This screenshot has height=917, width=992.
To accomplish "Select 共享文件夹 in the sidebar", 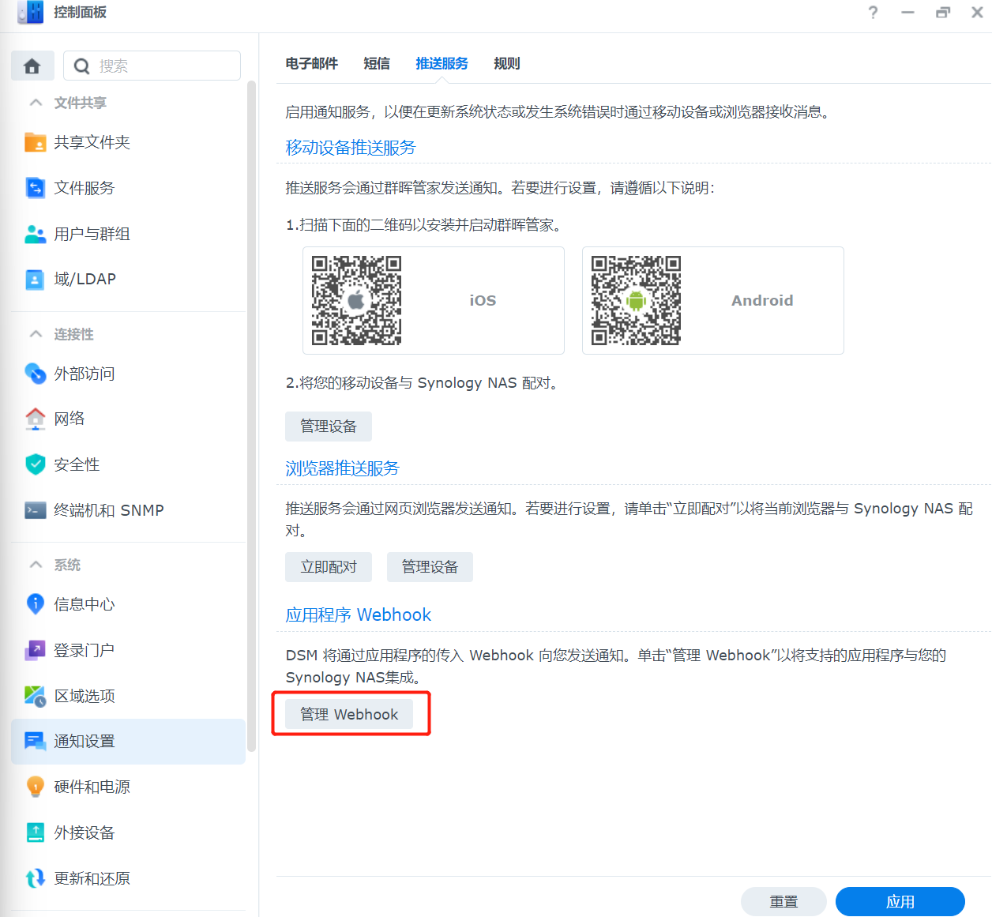I will coord(128,142).
